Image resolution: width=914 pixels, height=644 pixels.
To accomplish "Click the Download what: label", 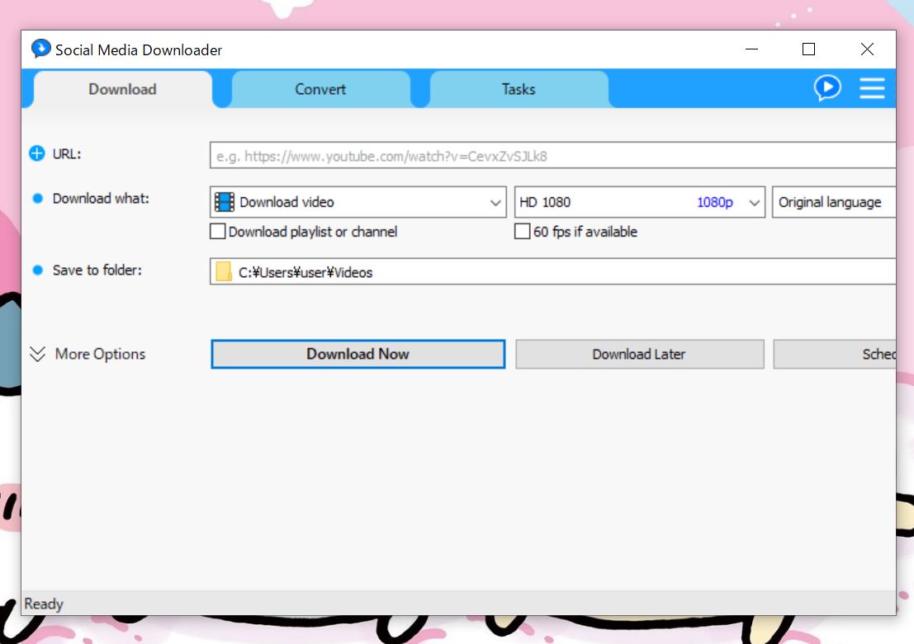I will click(101, 199).
